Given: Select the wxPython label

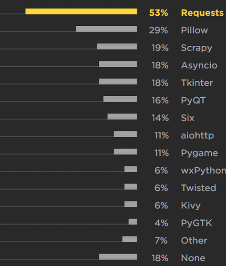Looking at the screenshot, I should point(204,171).
